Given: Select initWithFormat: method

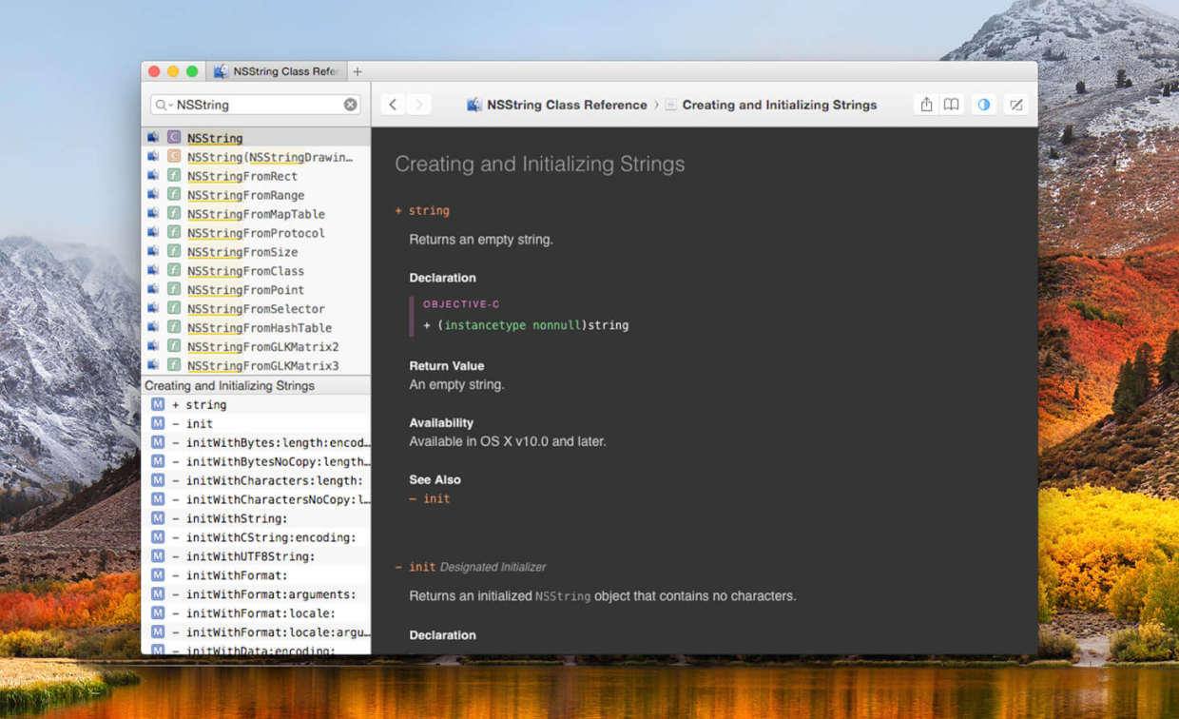Looking at the screenshot, I should (256, 575).
